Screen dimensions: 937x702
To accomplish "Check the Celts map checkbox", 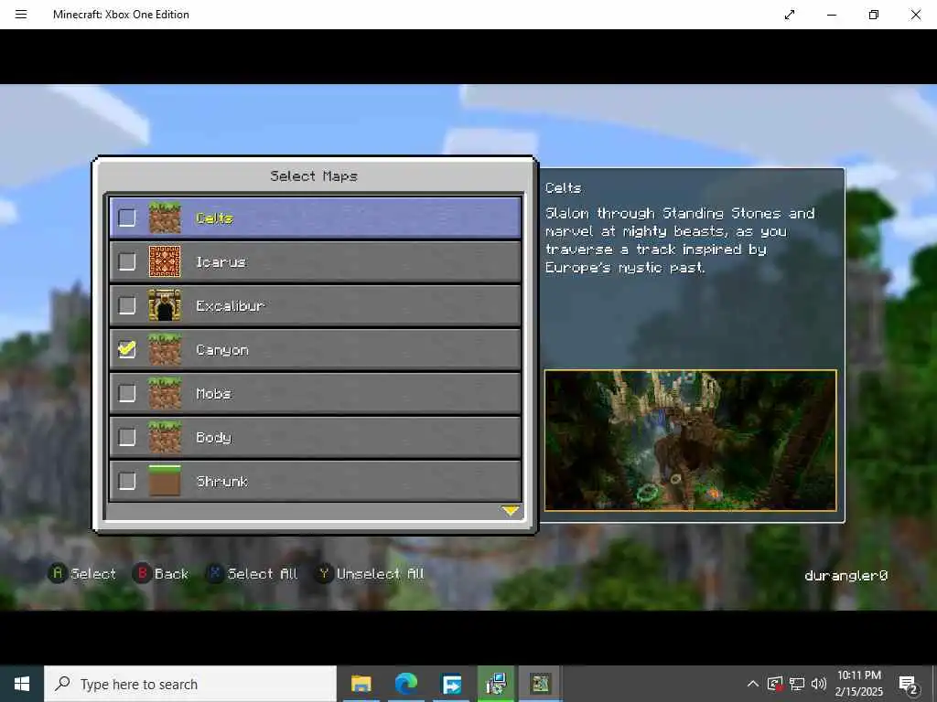I will (x=126, y=218).
